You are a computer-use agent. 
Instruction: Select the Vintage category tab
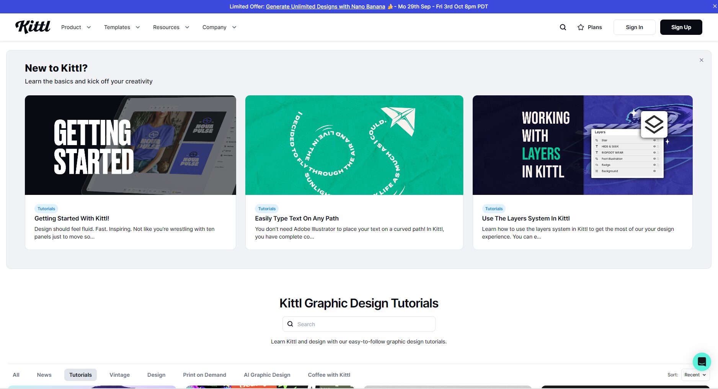[x=119, y=375]
